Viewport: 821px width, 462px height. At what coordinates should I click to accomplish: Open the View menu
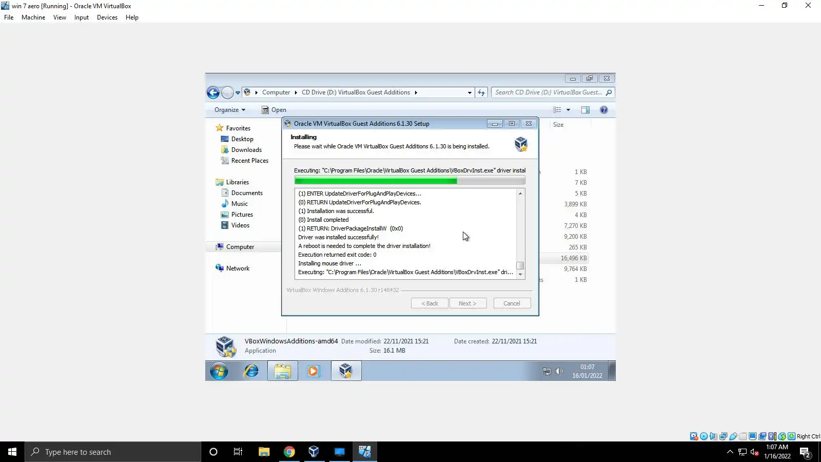coord(60,17)
